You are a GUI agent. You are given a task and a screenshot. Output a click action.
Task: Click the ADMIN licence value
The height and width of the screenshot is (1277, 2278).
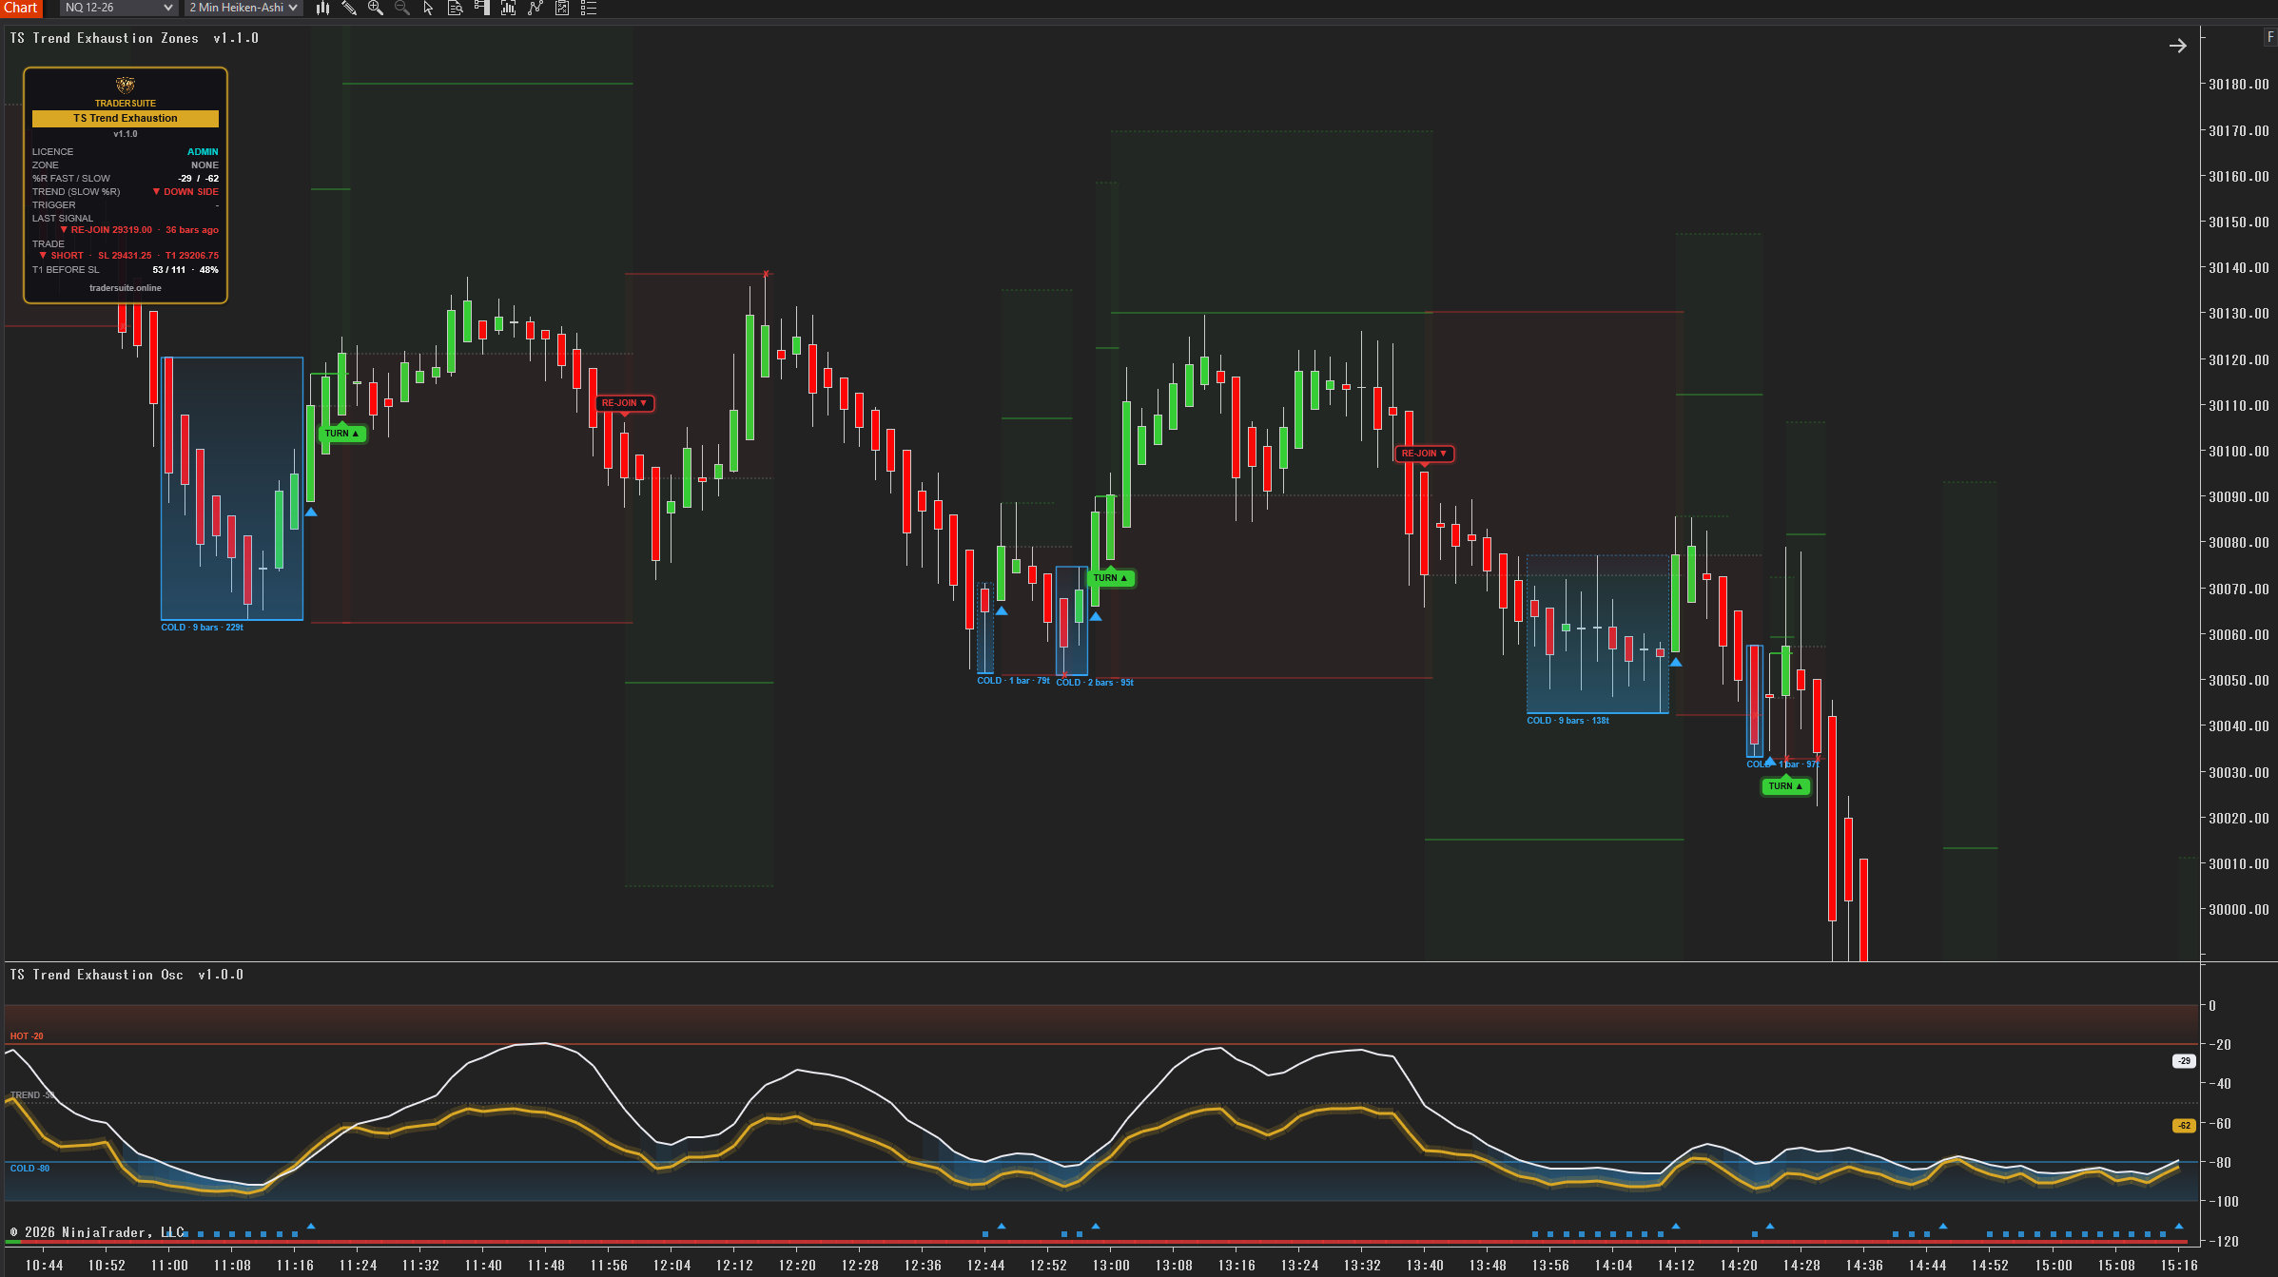tap(203, 152)
